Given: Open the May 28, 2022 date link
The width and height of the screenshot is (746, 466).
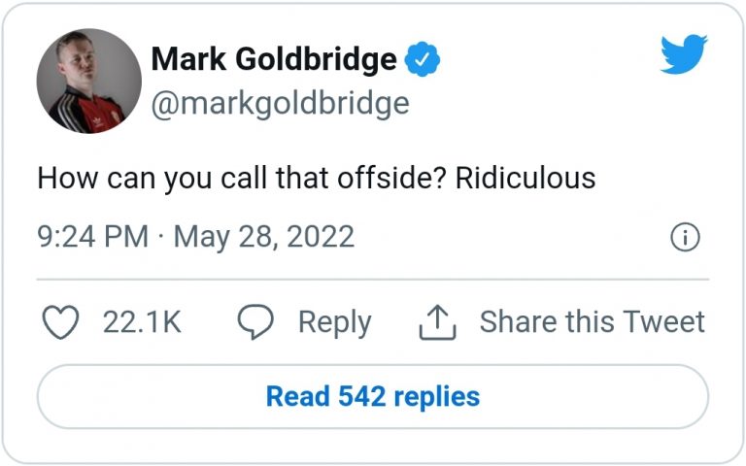Looking at the screenshot, I should [x=263, y=237].
